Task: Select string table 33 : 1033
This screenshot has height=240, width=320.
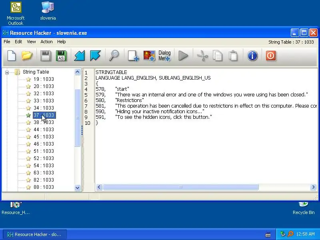Action: [x=44, y=101]
